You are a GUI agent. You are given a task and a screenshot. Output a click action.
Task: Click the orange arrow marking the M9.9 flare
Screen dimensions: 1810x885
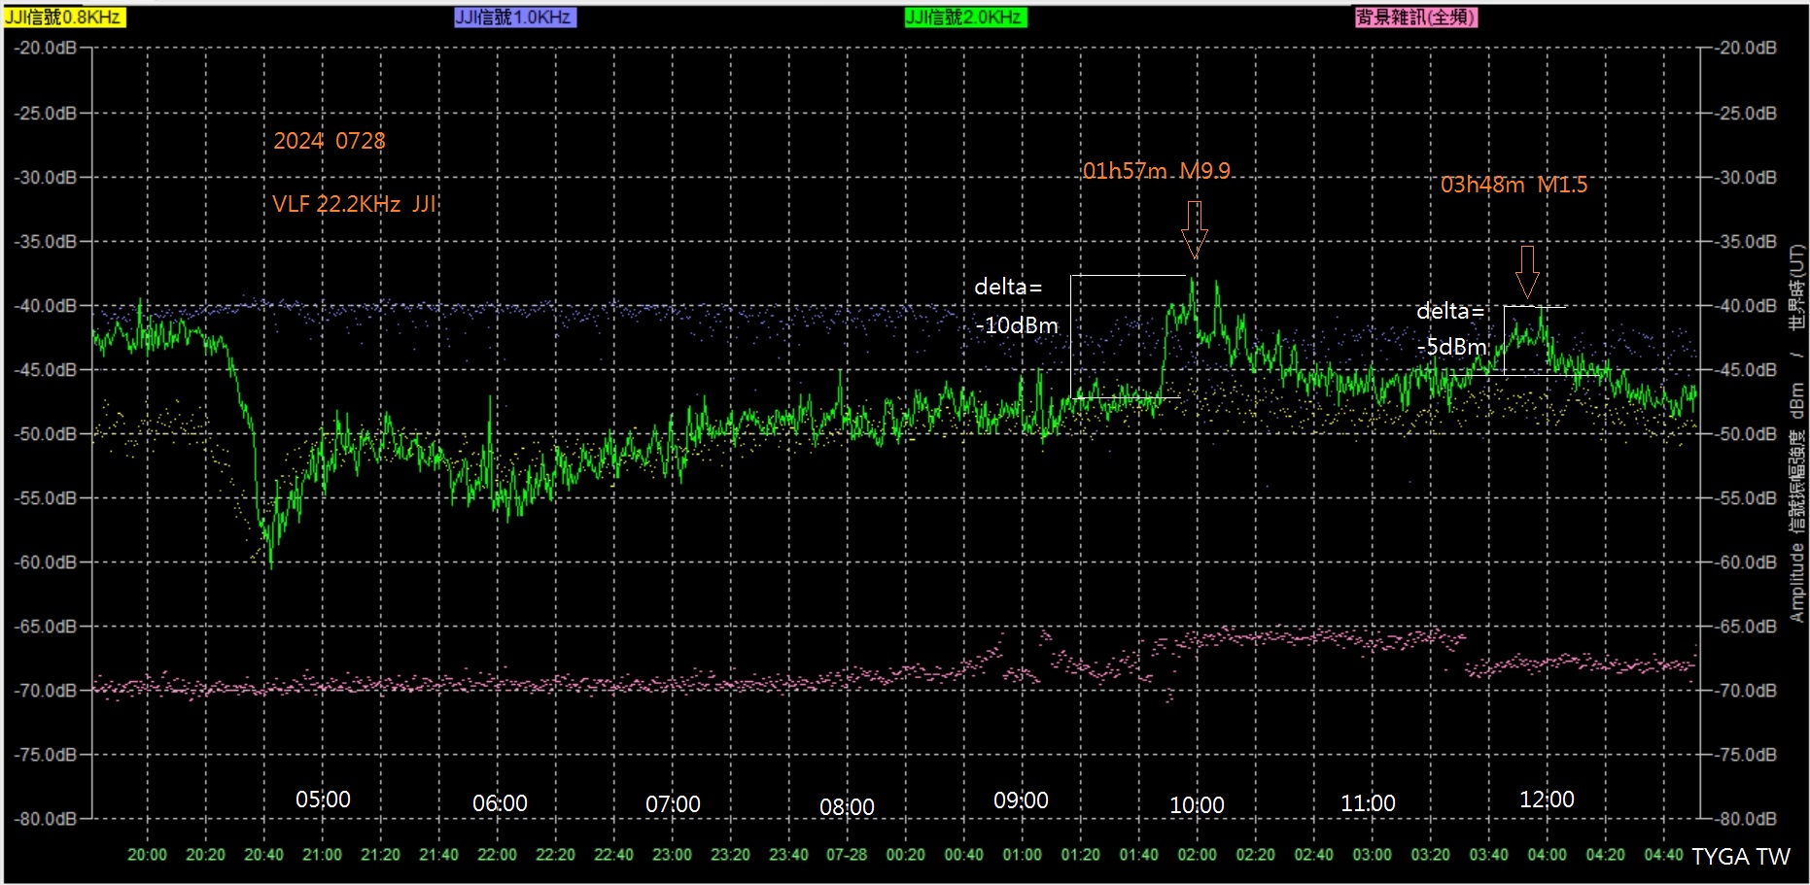(x=1195, y=229)
